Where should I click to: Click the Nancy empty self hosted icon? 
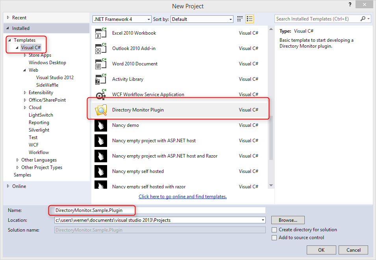click(x=101, y=171)
